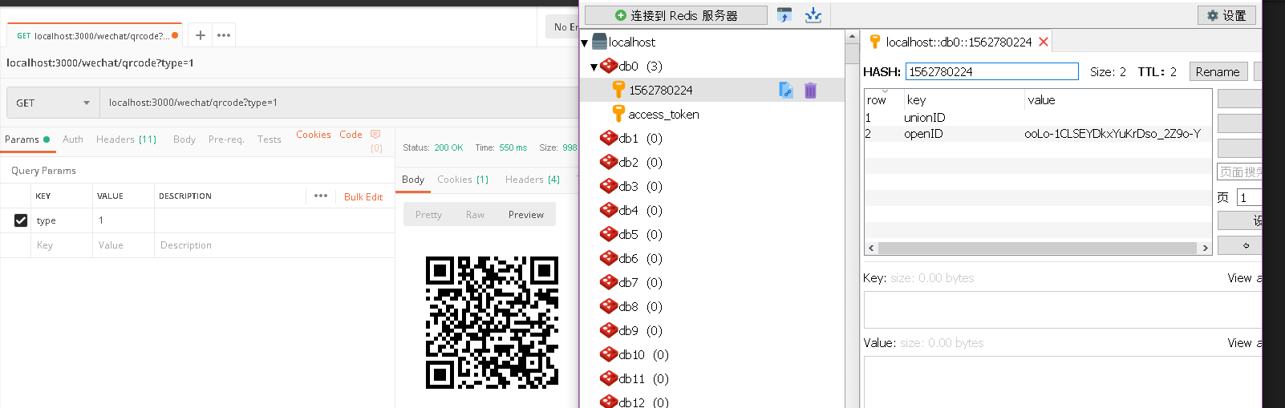
Task: Click the red db11 database icon
Action: point(609,378)
